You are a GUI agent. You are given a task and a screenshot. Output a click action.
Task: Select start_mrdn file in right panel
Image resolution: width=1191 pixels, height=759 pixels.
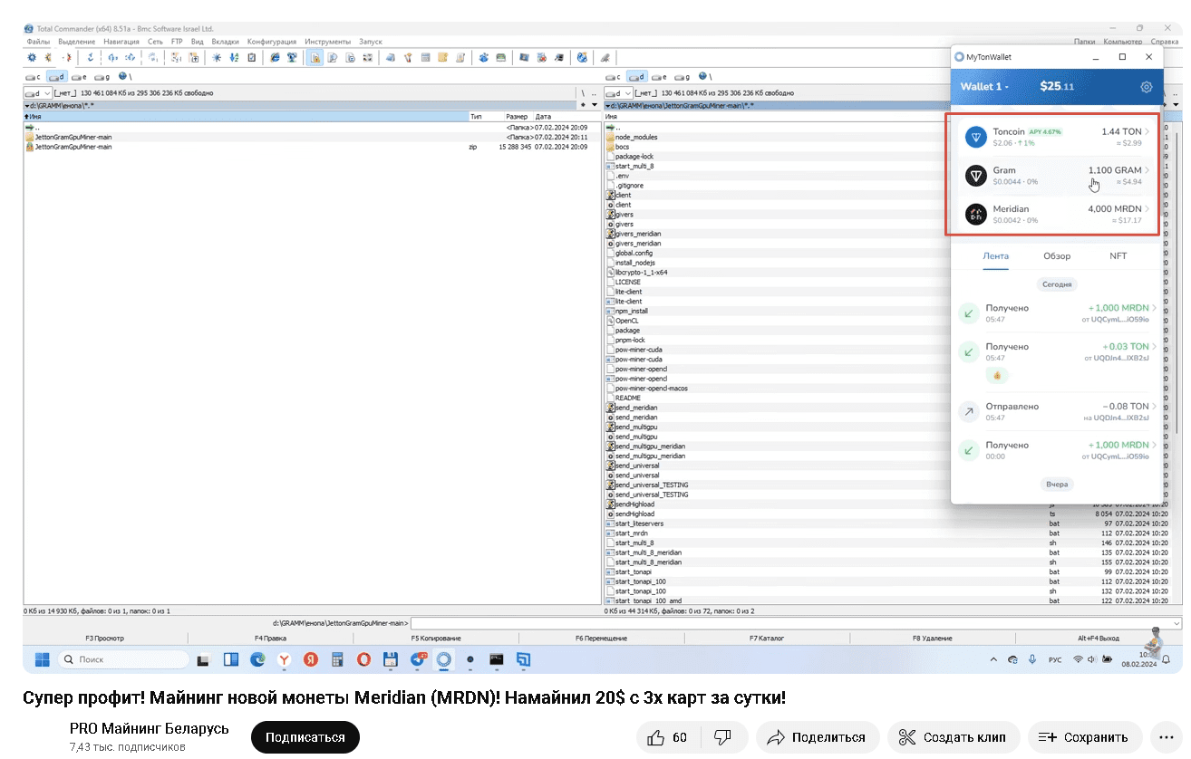(632, 533)
